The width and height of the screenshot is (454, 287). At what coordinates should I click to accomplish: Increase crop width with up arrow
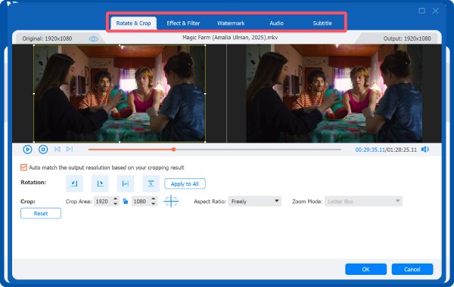pos(116,199)
